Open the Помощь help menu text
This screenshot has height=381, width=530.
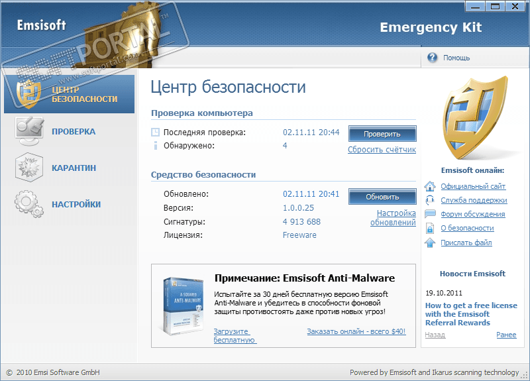[x=456, y=58]
